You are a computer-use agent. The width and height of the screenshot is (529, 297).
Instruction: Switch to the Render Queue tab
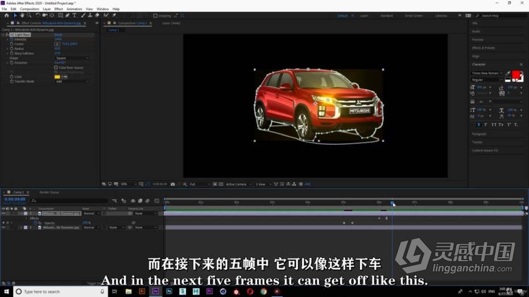coord(49,193)
